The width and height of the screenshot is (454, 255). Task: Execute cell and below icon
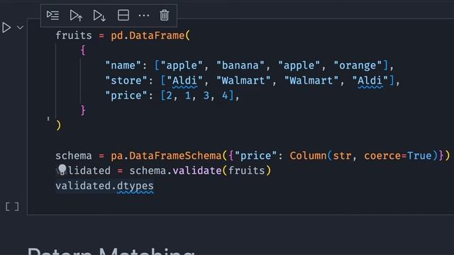click(x=99, y=16)
